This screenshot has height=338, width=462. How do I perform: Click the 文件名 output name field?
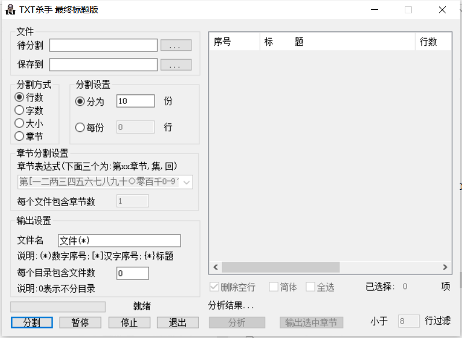pyautogui.click(x=119, y=241)
